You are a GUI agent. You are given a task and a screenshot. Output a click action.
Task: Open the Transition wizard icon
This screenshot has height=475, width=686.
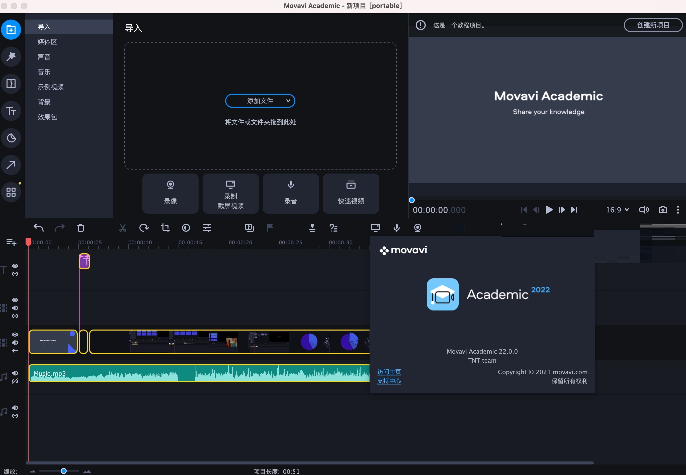[249, 228]
